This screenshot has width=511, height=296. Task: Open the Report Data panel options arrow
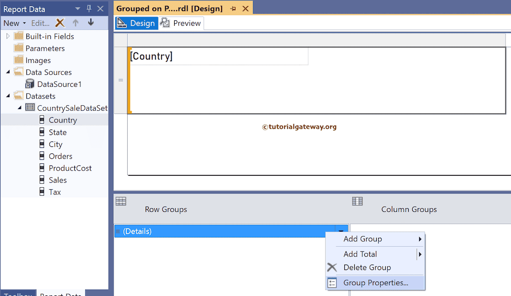pyautogui.click(x=77, y=9)
